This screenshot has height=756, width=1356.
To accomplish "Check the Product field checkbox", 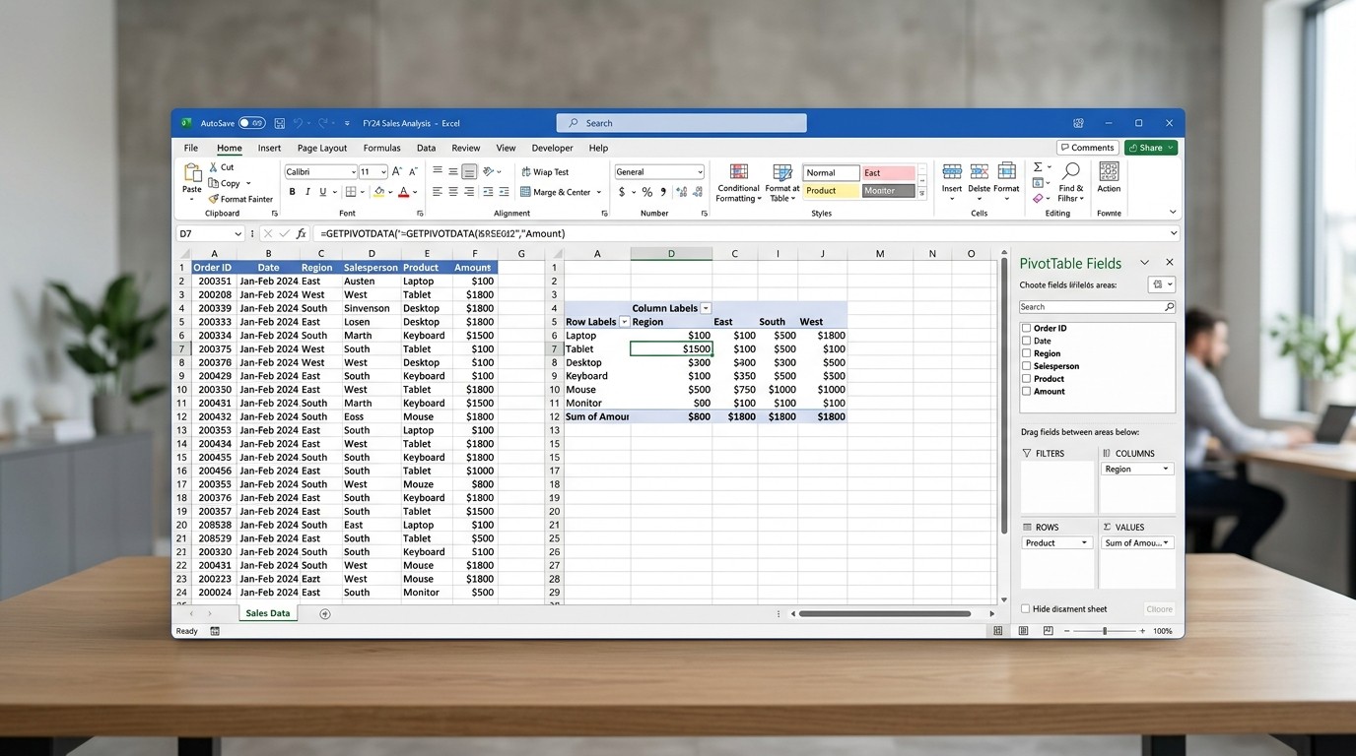I will point(1027,378).
